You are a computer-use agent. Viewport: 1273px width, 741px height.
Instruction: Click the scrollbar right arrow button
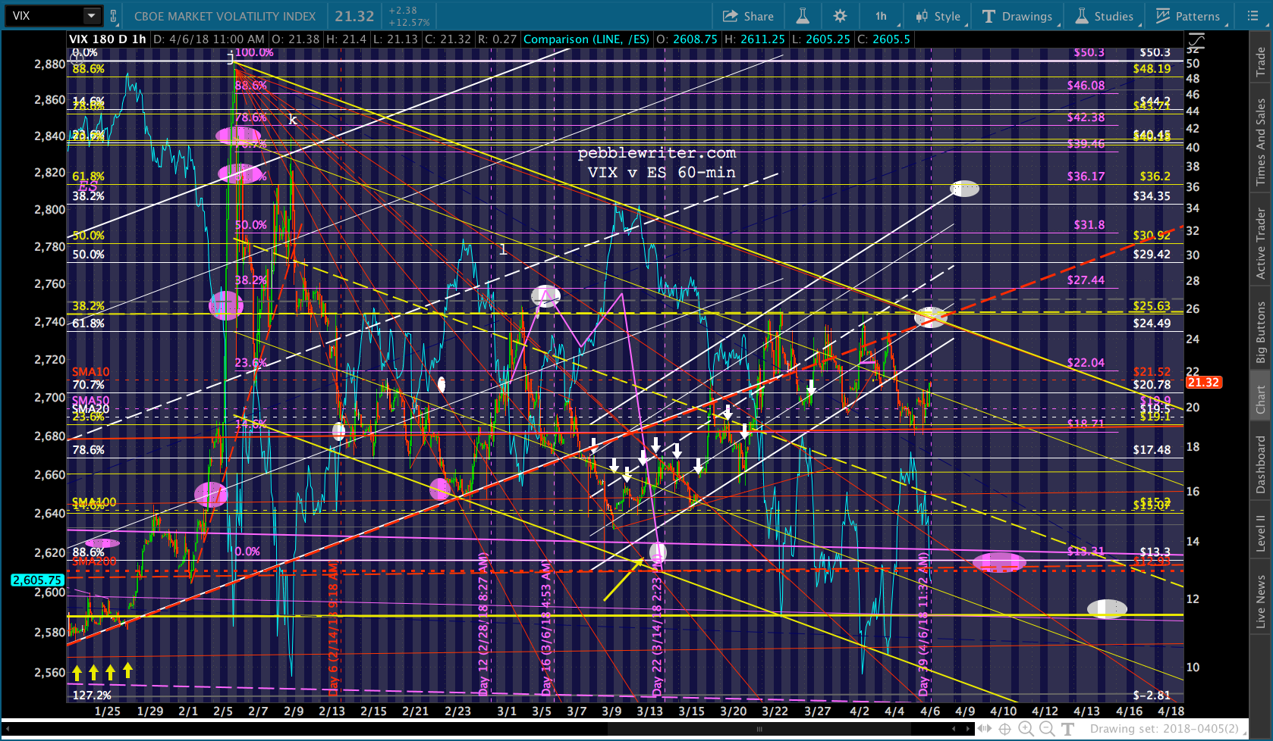coord(968,730)
